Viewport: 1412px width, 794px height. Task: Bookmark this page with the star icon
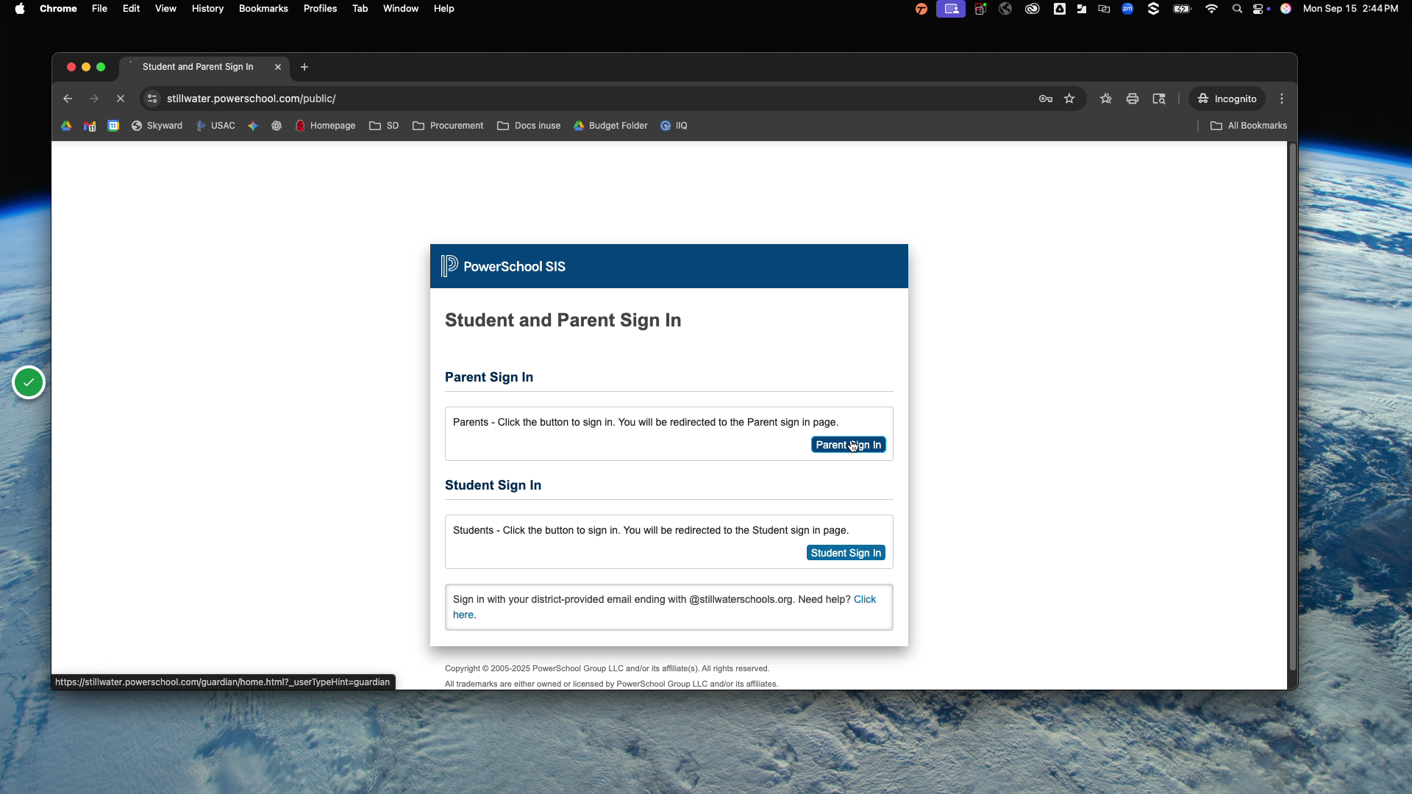click(x=1069, y=99)
